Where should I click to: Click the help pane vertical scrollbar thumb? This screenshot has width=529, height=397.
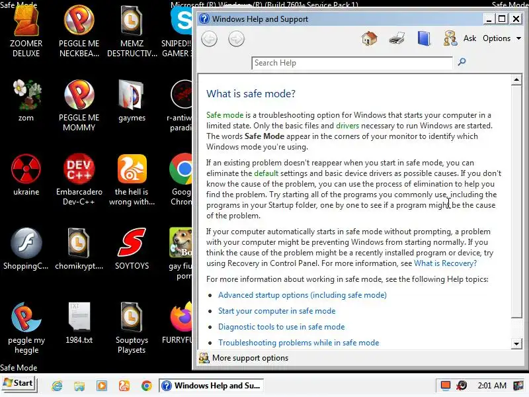pos(516,202)
